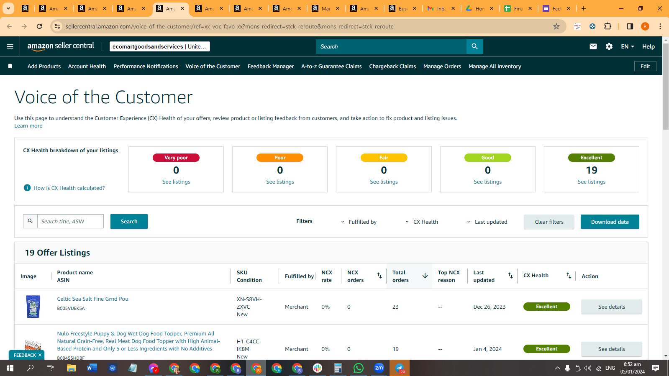Open Help in the Seller Central header
Viewport: 669px width, 376px height.
coord(648,46)
